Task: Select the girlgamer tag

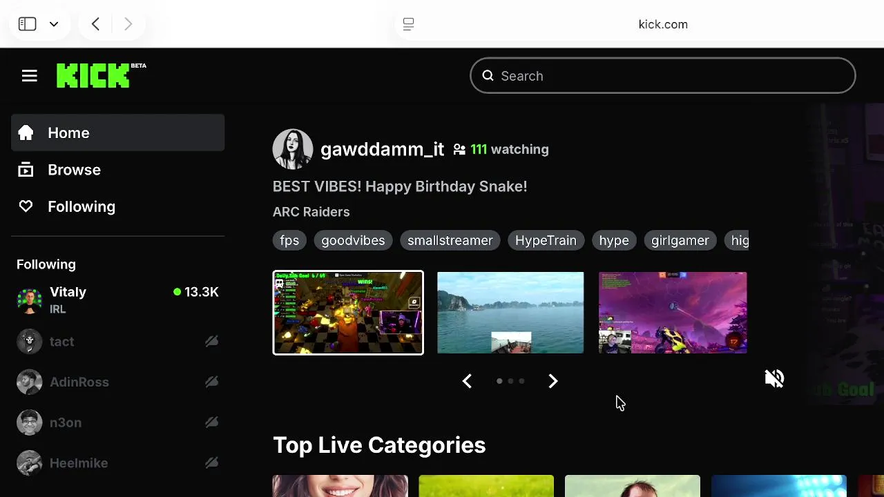Action: pos(680,240)
